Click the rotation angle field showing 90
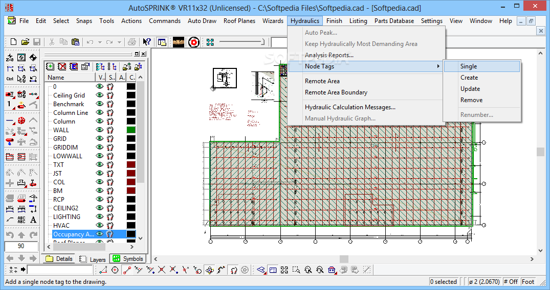This screenshot has width=550, height=290. tap(21, 246)
